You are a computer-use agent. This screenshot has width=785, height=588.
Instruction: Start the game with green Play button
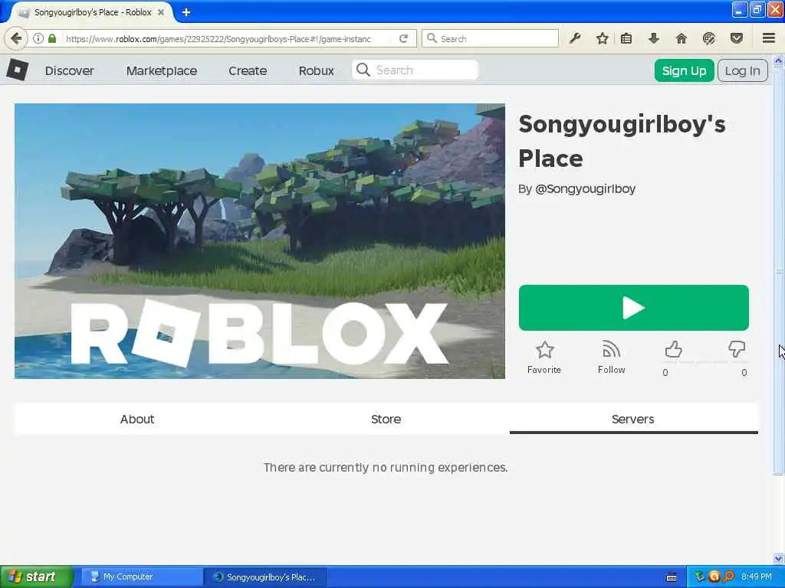coord(634,308)
